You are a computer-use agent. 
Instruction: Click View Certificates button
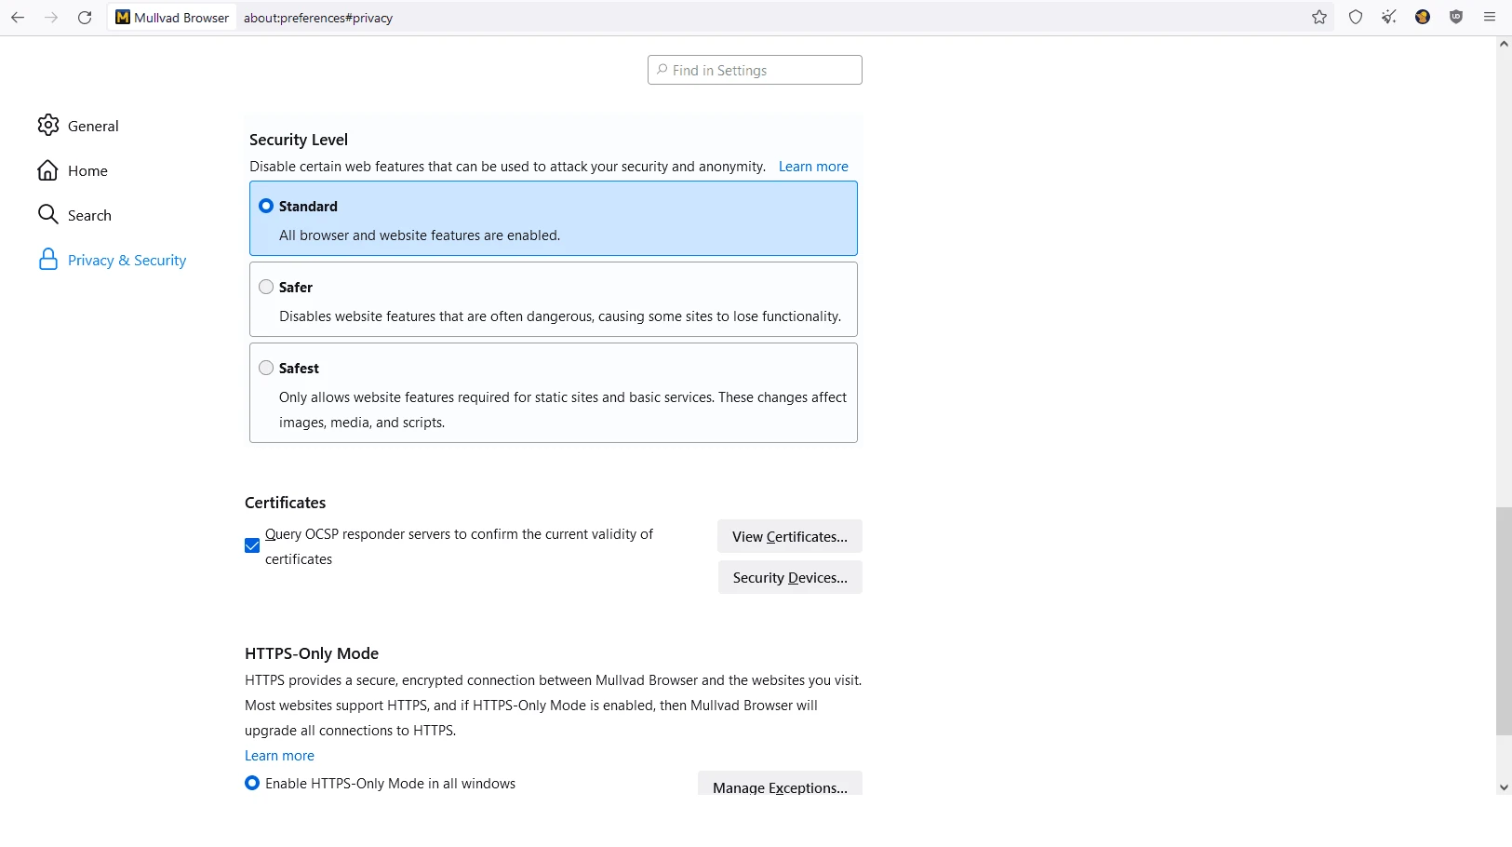790,536
